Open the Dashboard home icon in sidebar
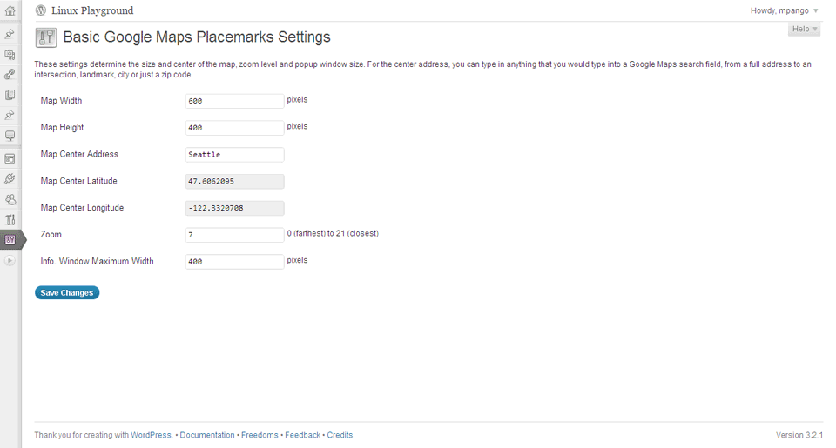 coord(10,10)
